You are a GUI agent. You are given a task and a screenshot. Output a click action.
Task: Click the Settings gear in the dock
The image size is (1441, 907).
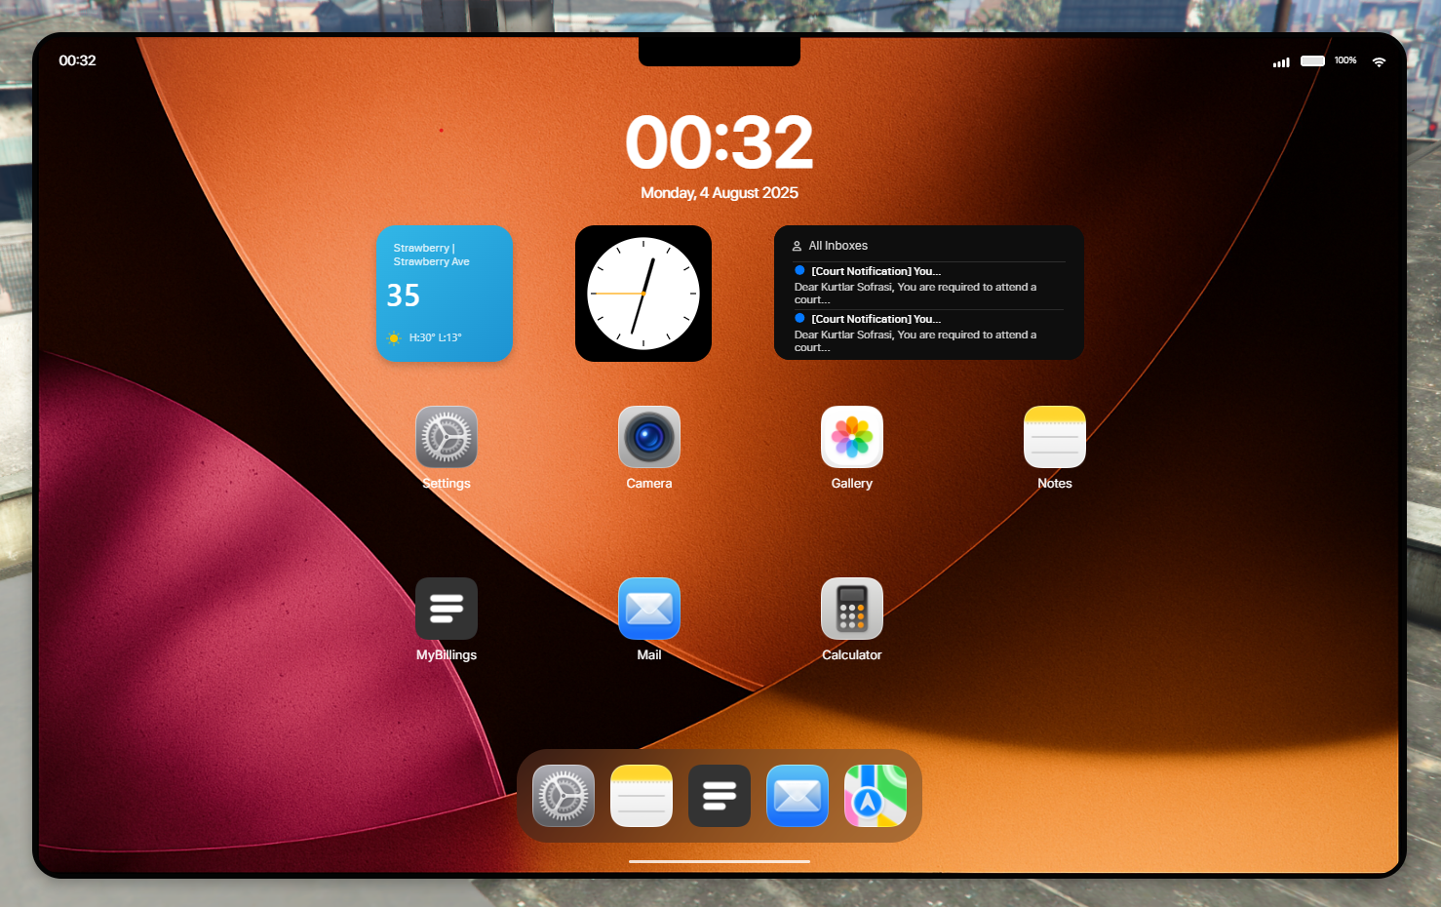pos(564,796)
